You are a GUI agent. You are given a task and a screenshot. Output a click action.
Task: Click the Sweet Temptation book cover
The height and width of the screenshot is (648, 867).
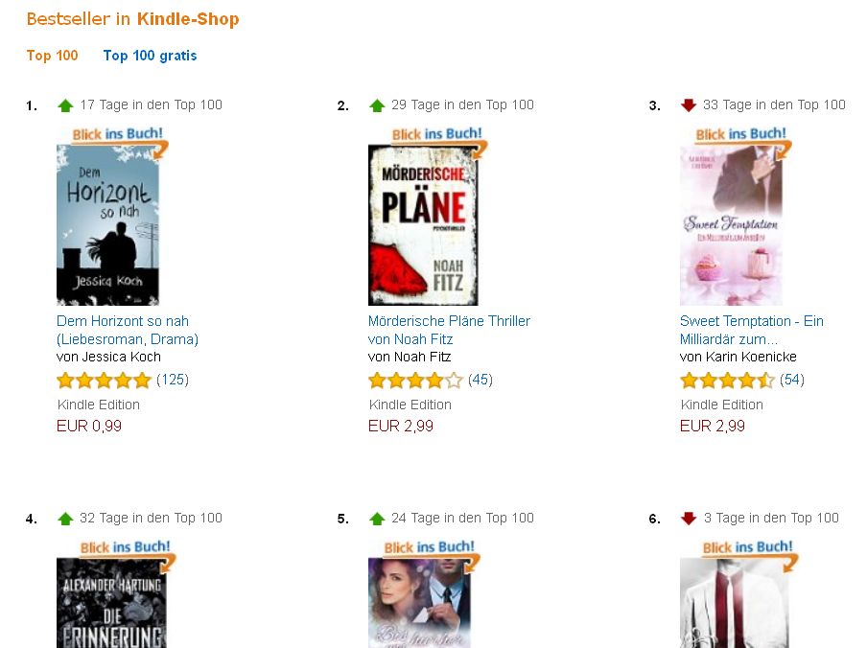click(x=731, y=225)
